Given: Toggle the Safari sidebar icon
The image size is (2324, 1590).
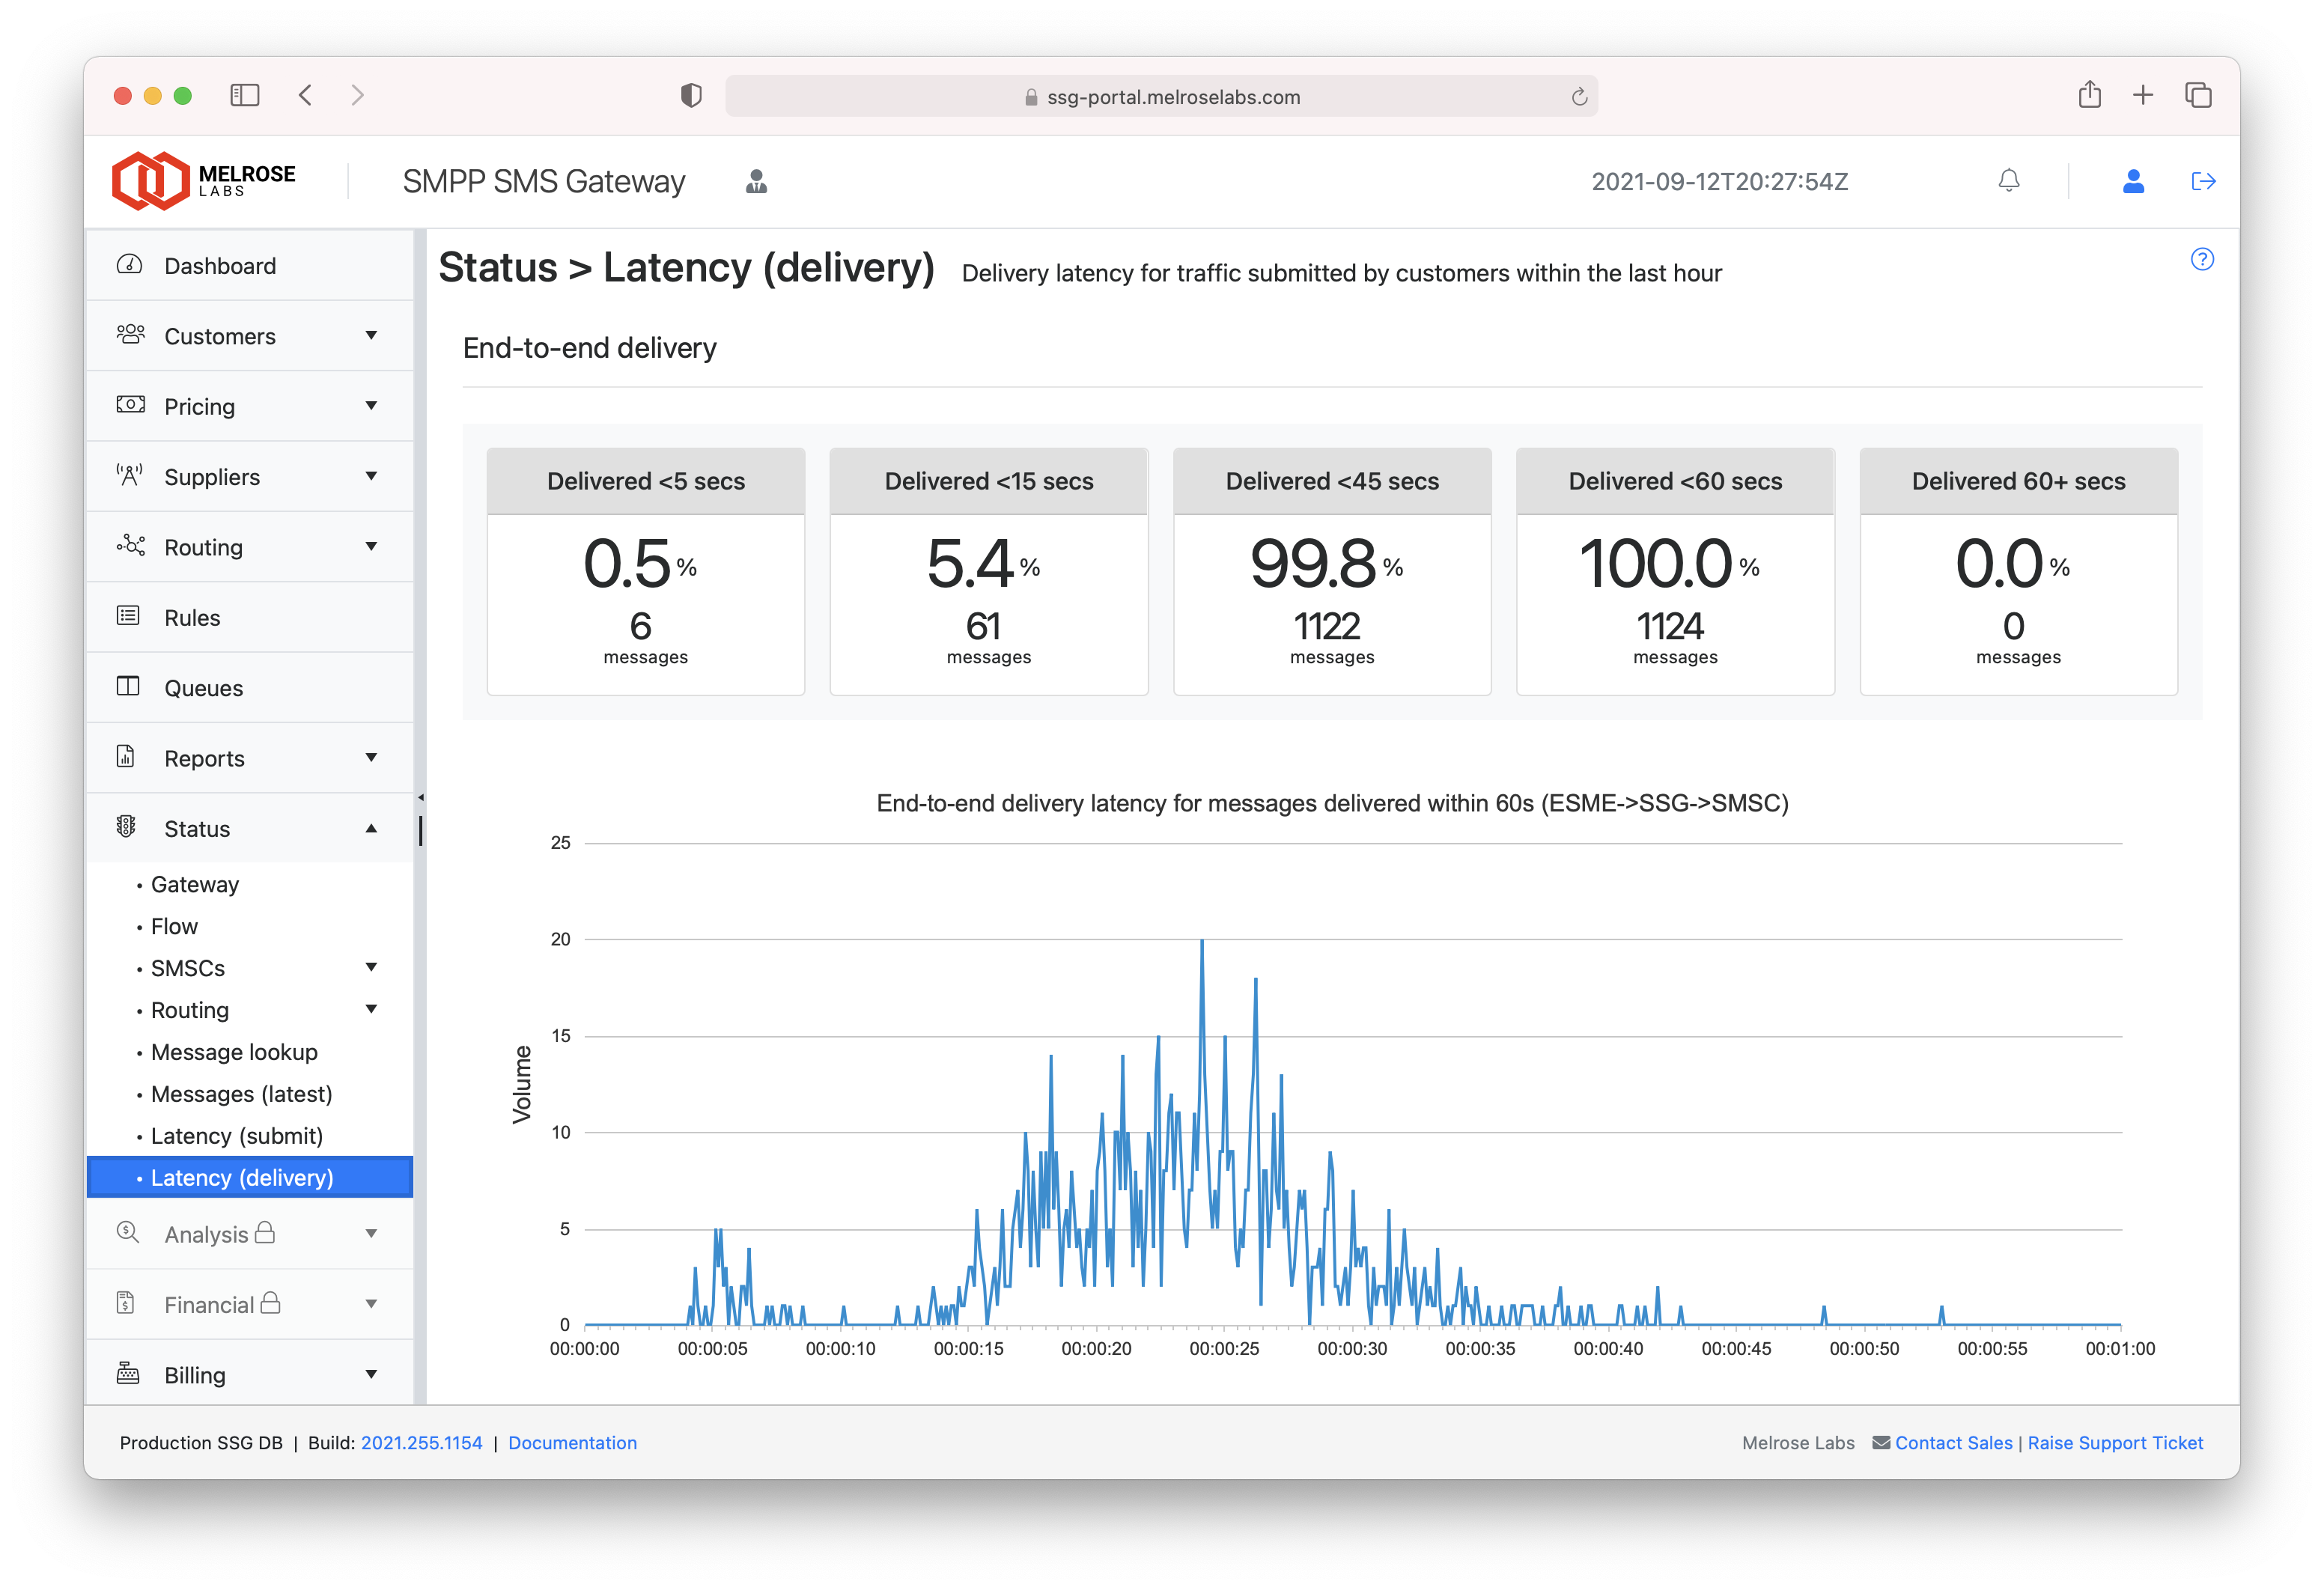Looking at the screenshot, I should pos(244,96).
